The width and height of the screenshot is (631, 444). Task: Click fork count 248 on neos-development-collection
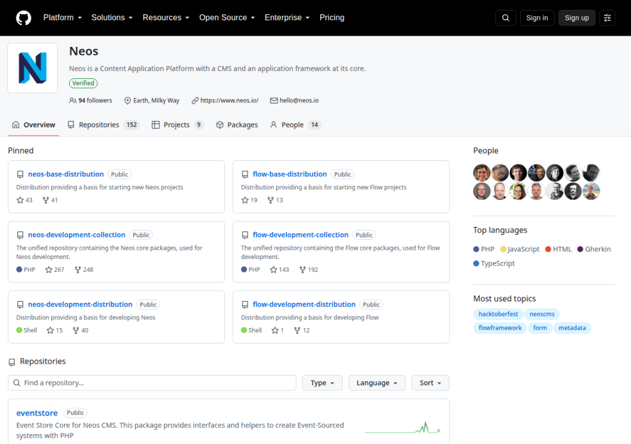[x=84, y=269]
